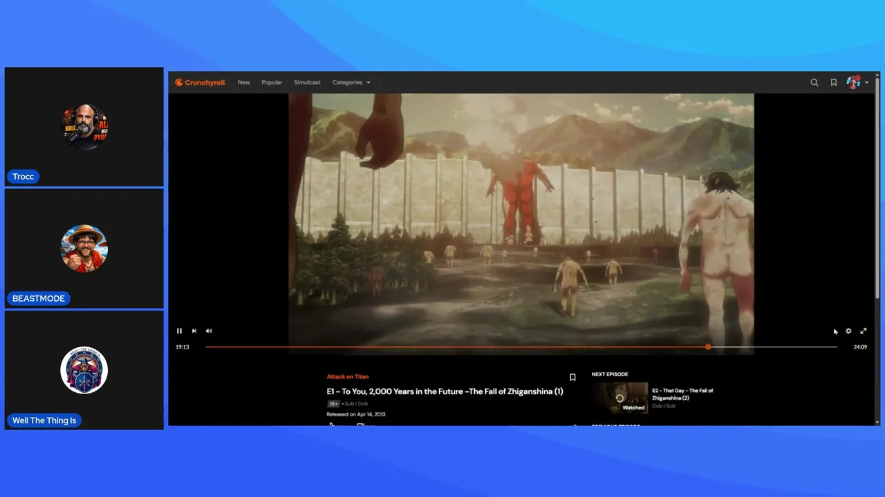The image size is (885, 497).
Task: Open player settings gear
Action: point(848,331)
